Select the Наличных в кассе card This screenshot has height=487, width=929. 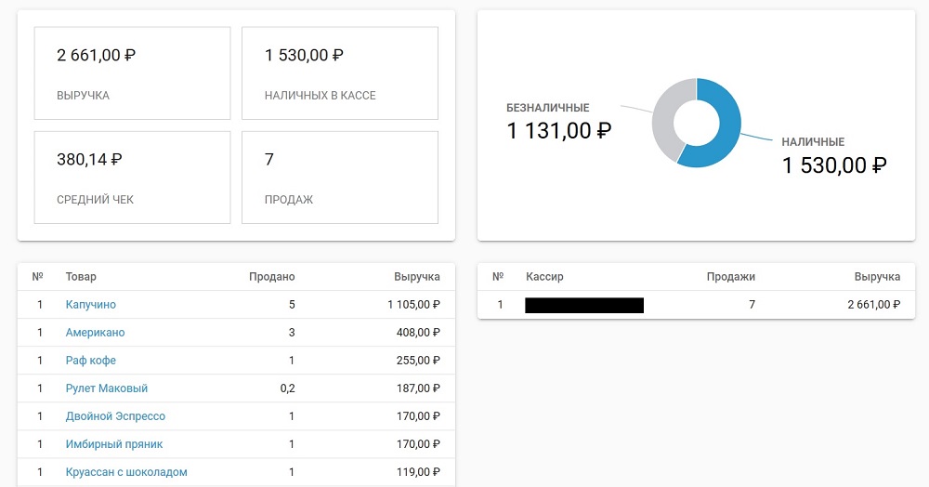340,72
